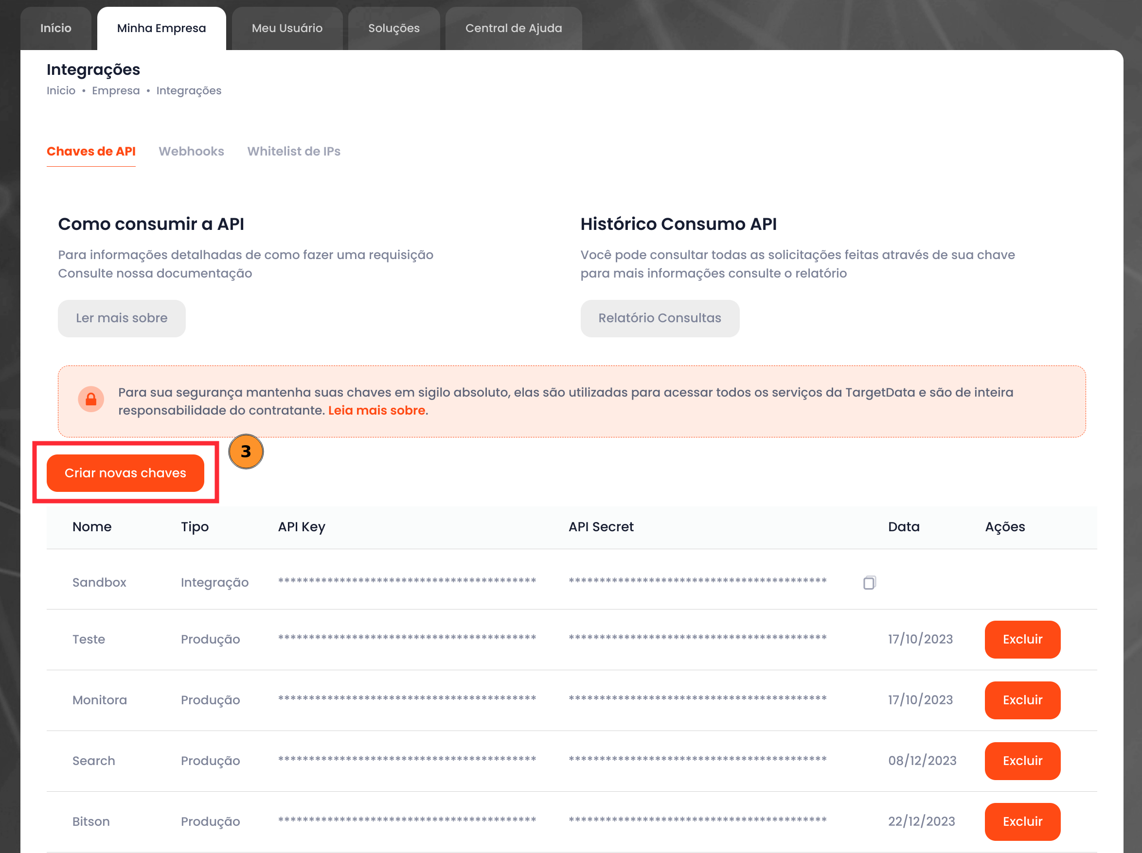Click the Empresa breadcrumb link
This screenshot has width=1142, height=853.
(x=116, y=91)
